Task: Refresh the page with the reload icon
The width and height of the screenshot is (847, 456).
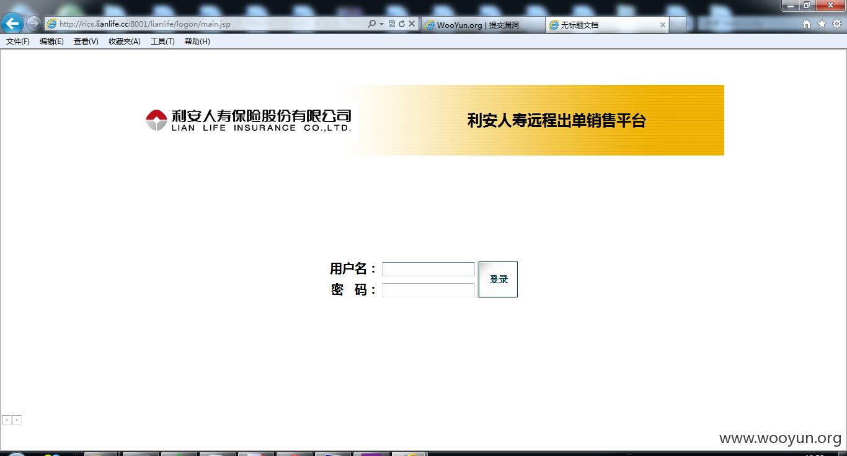Action: (x=401, y=24)
